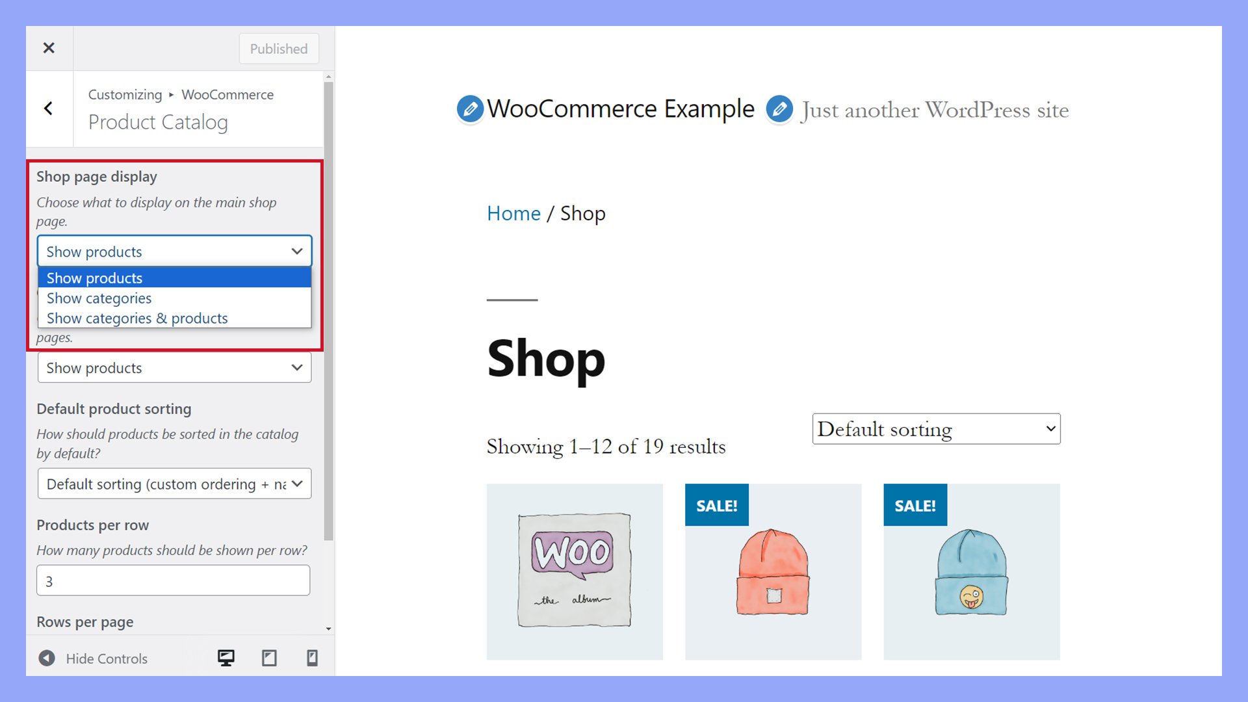Viewport: 1248px width, 702px height.
Task: Click the Products per row input field
Action: tap(173, 581)
